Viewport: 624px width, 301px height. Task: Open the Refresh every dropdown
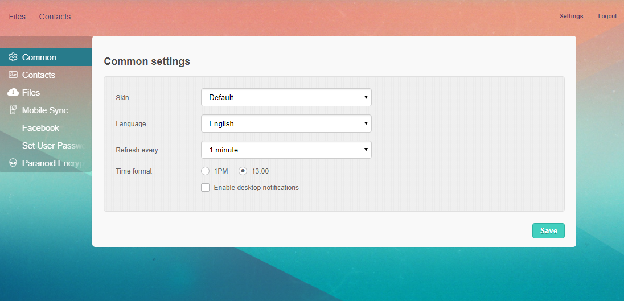[286, 150]
